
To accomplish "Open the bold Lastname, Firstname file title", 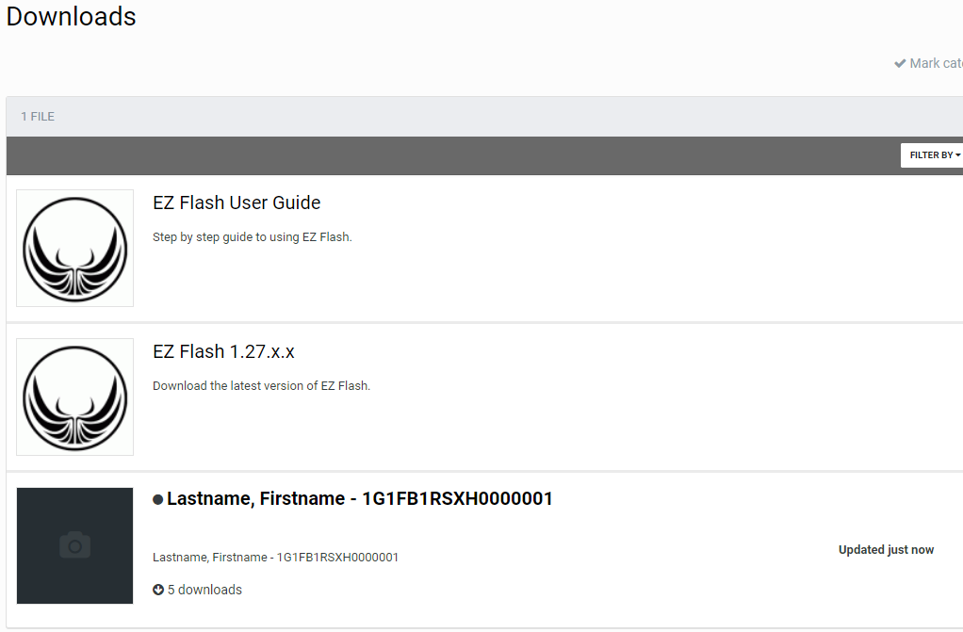I will tap(359, 499).
